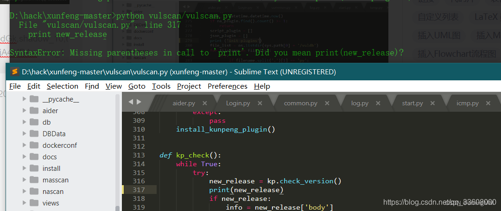The image size is (501, 211).
Task: Select the install folder in sidebar
Action: (x=51, y=169)
